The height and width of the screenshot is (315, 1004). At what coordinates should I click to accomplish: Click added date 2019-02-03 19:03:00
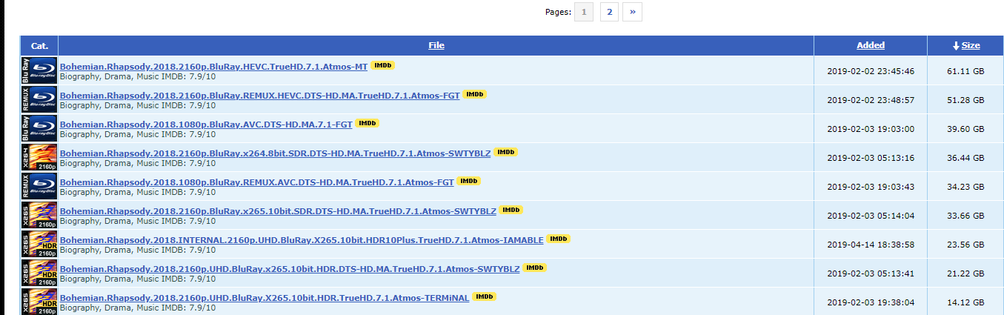871,129
